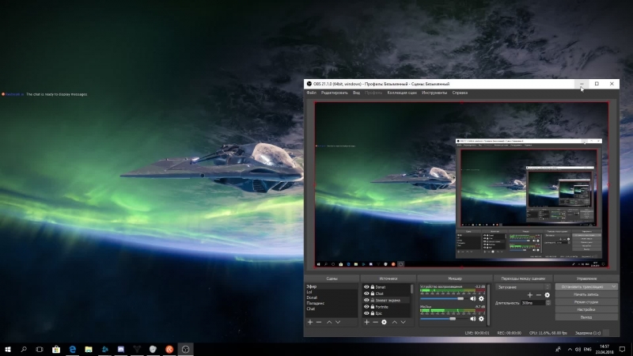Hide the Donat source via eye icon
The width and height of the screenshot is (633, 356).
point(366,287)
